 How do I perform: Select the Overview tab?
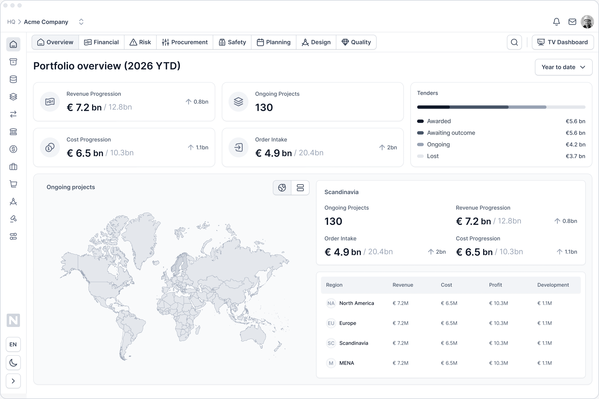pos(55,42)
